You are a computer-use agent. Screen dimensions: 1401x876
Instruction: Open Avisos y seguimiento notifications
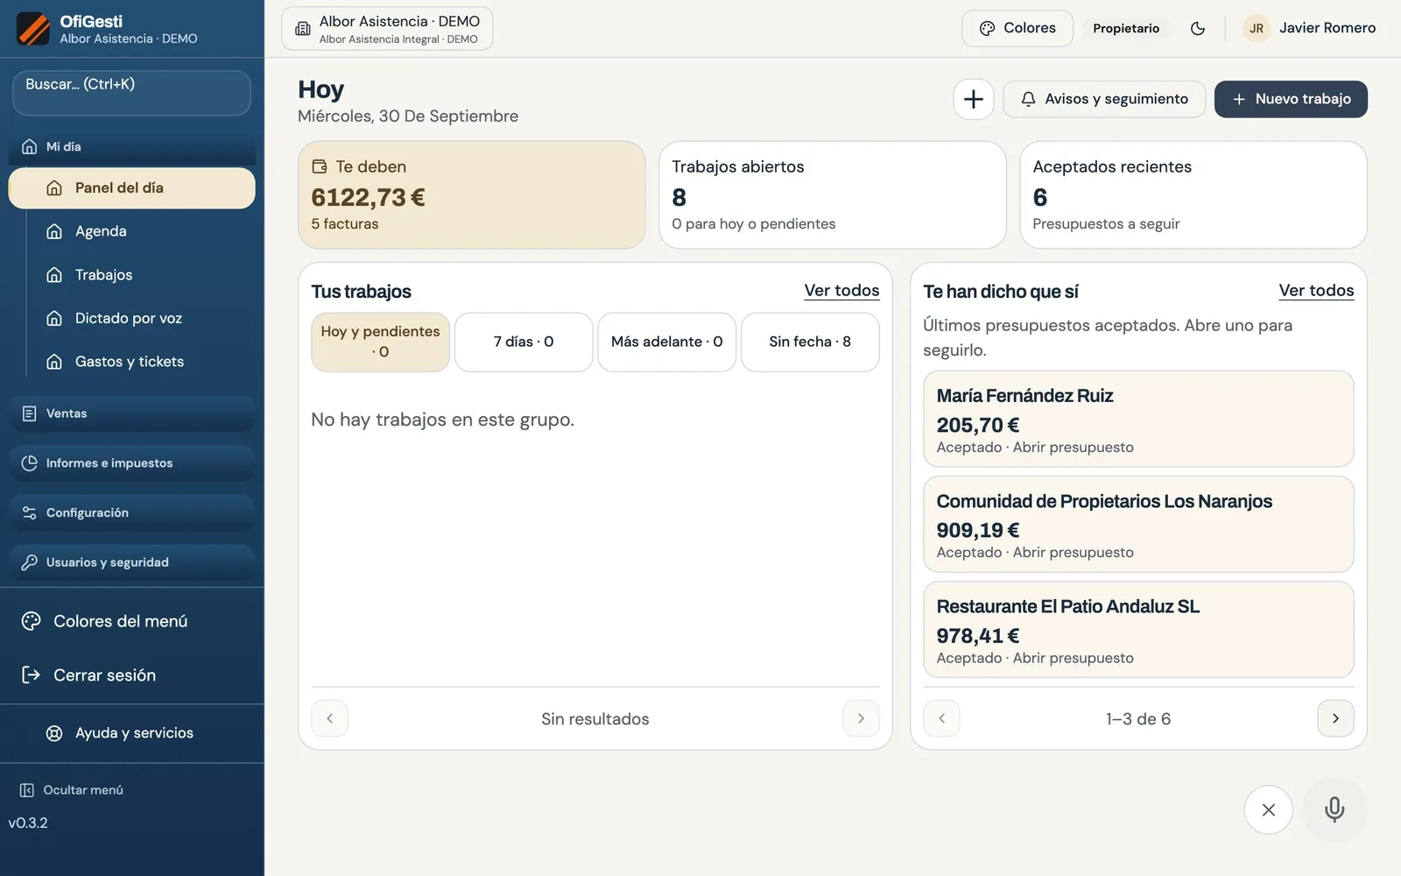coord(1104,99)
